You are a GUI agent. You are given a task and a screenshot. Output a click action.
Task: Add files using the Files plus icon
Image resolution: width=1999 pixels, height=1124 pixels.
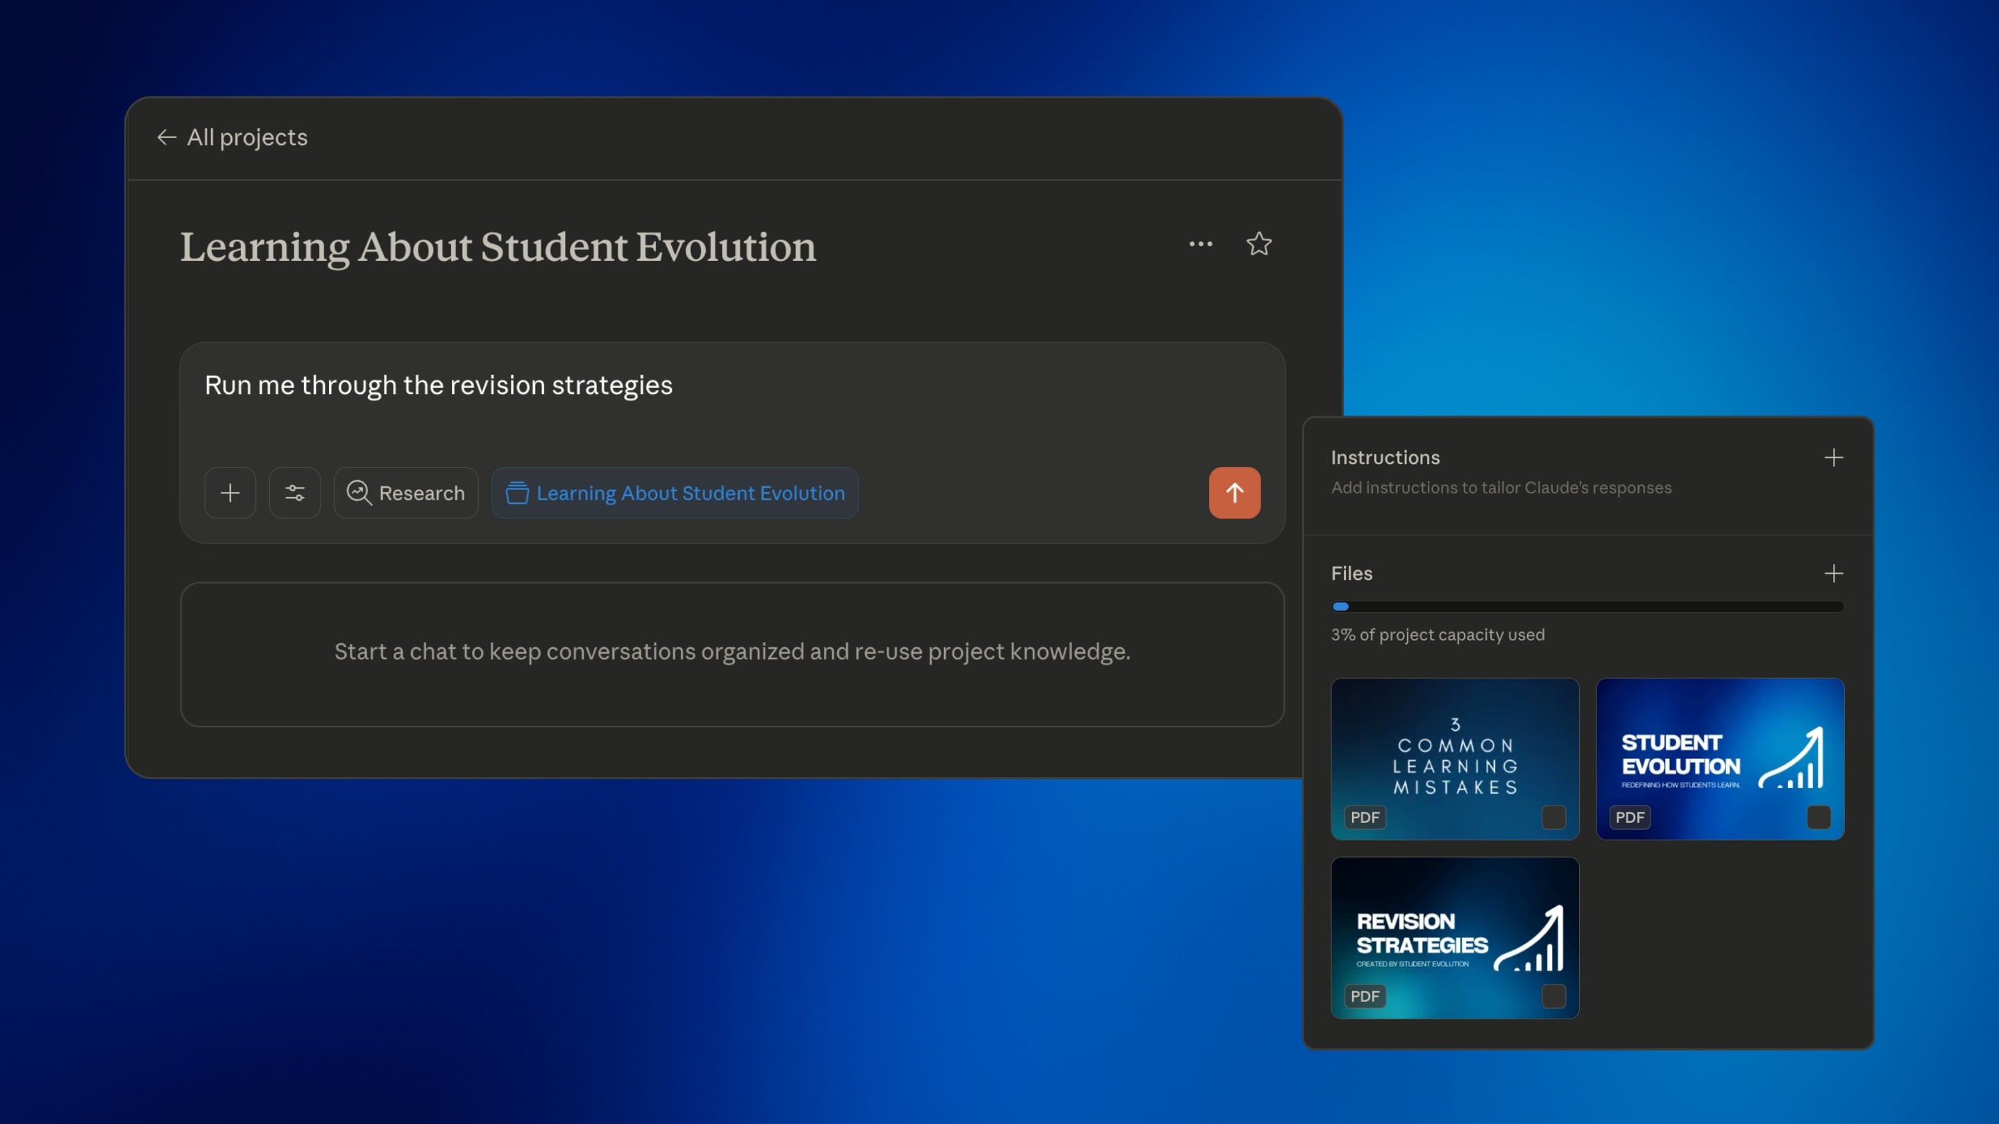click(x=1833, y=573)
